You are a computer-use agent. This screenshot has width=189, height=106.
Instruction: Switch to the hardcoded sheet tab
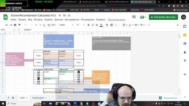(x=38, y=98)
